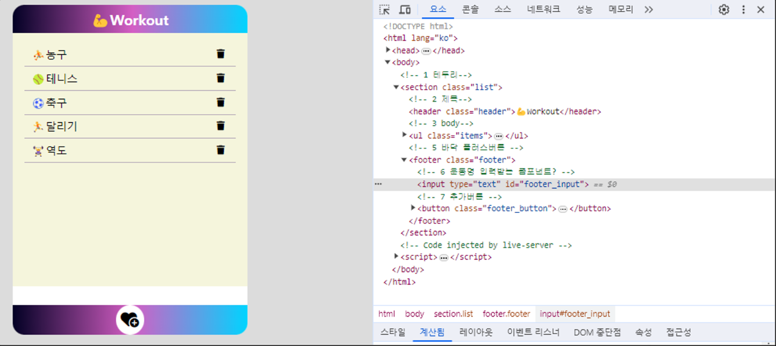The height and width of the screenshot is (346, 776).
Task: Click the ellipsis badge in footer_button element
Action: click(x=563, y=209)
